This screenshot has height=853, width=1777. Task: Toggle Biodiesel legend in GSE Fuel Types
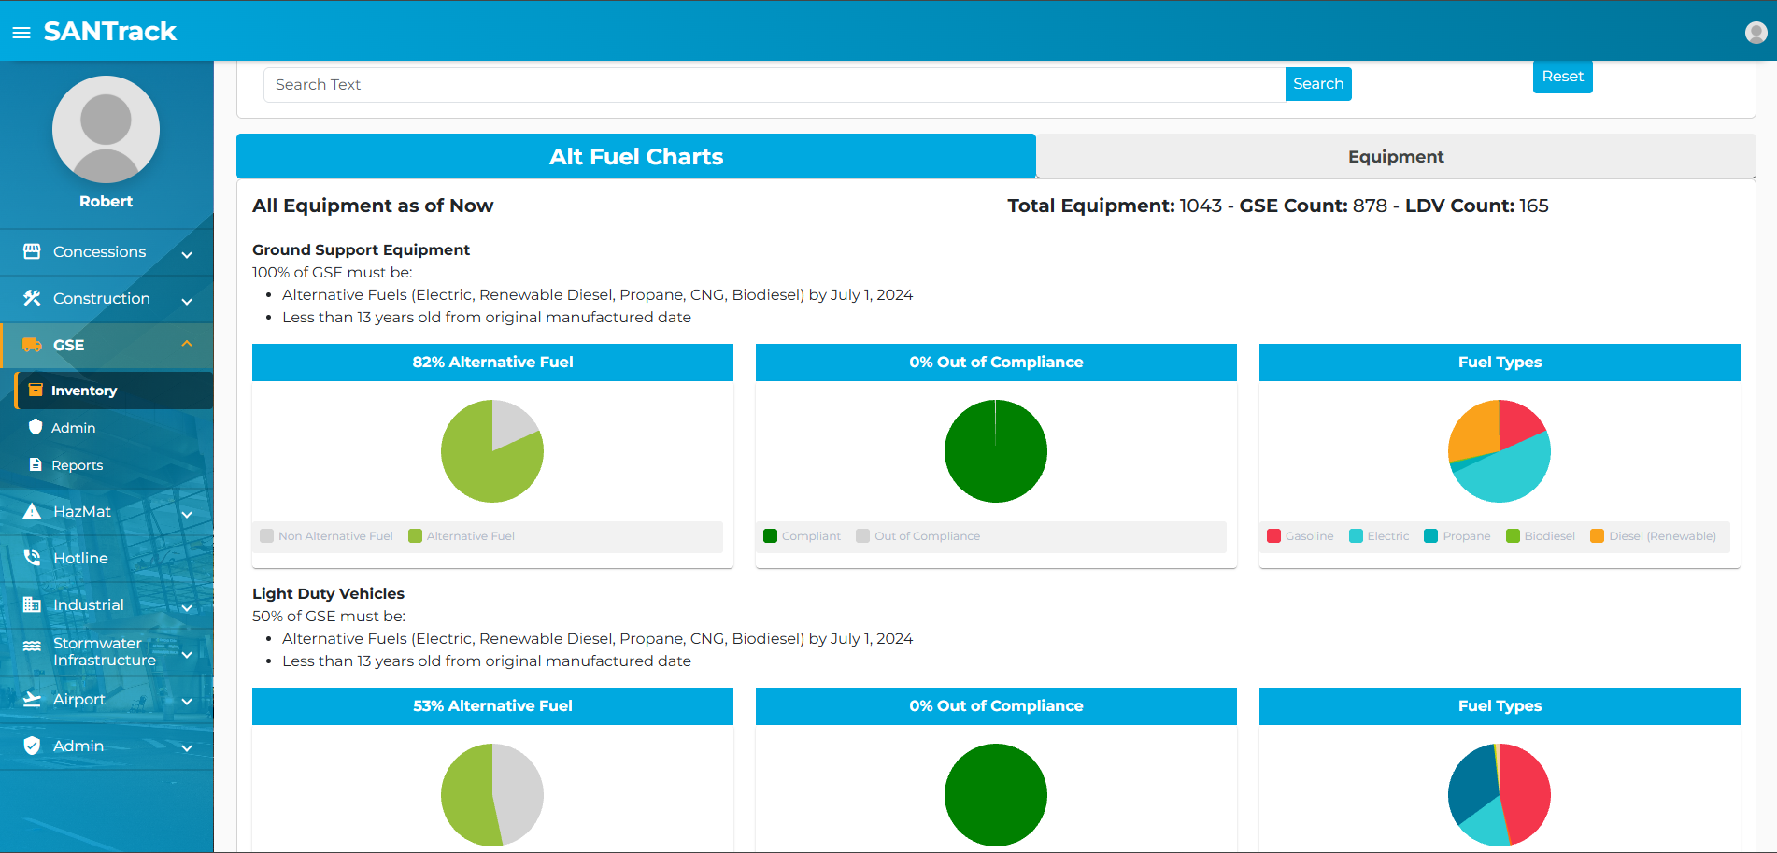click(x=1541, y=536)
